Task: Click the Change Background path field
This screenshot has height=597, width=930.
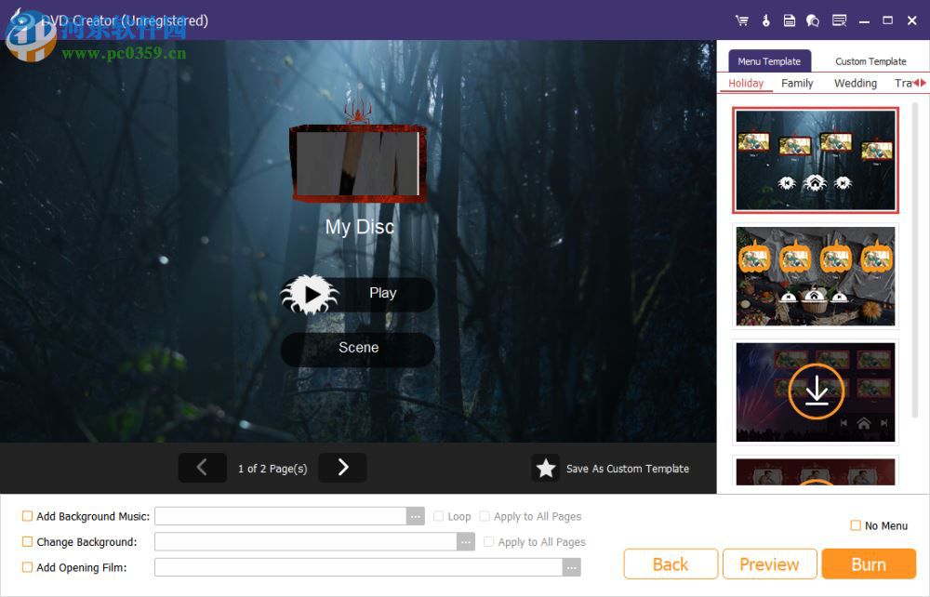Action: 306,541
